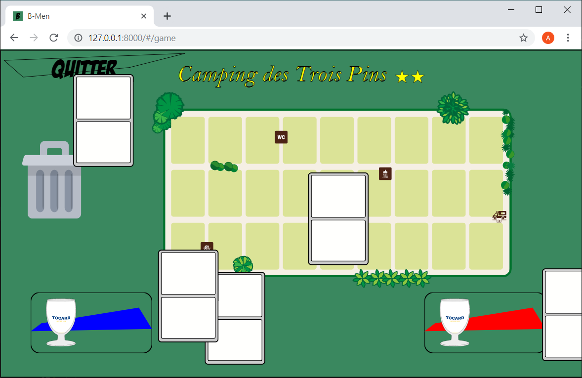
Task: Click the WC restroom sign on the campsite
Action: (281, 137)
